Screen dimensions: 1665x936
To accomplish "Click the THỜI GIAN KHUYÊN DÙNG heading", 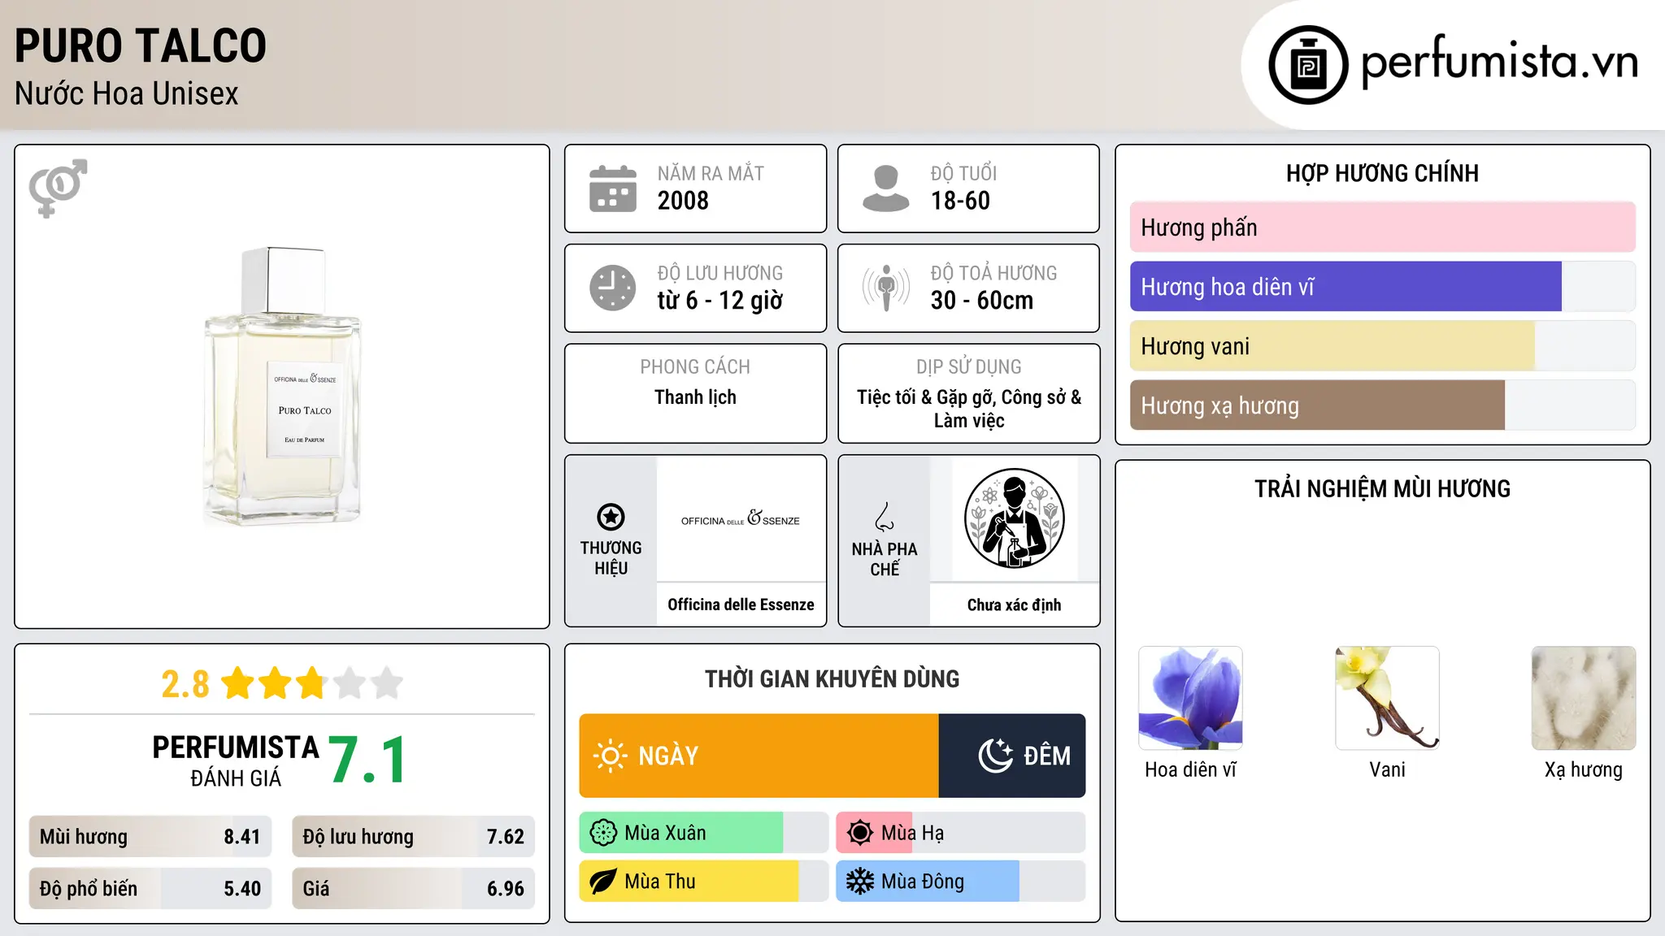I will [x=832, y=678].
